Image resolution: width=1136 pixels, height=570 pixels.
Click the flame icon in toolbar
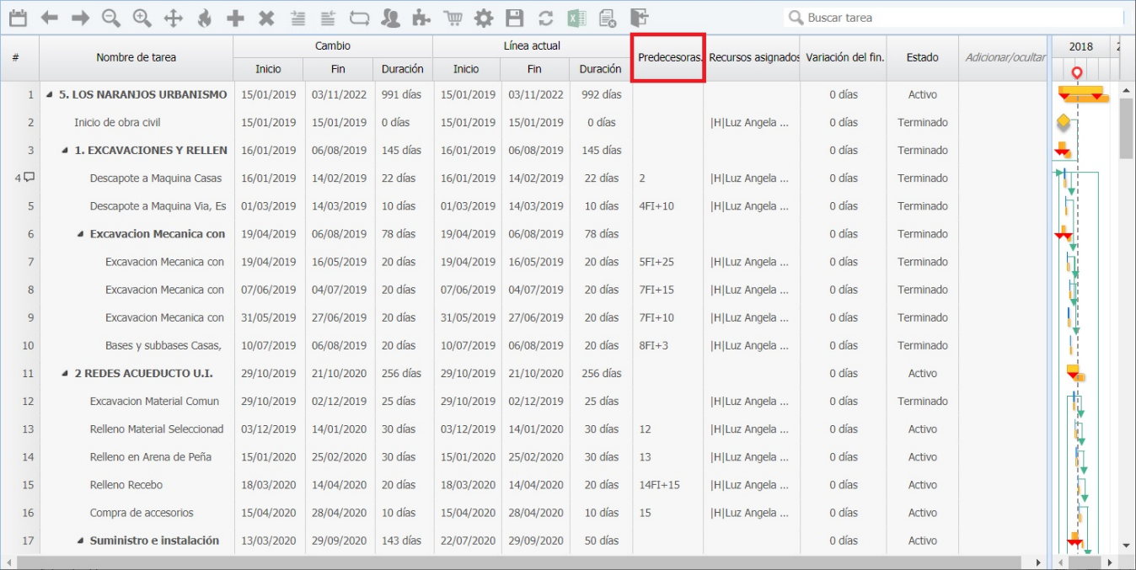tap(204, 18)
